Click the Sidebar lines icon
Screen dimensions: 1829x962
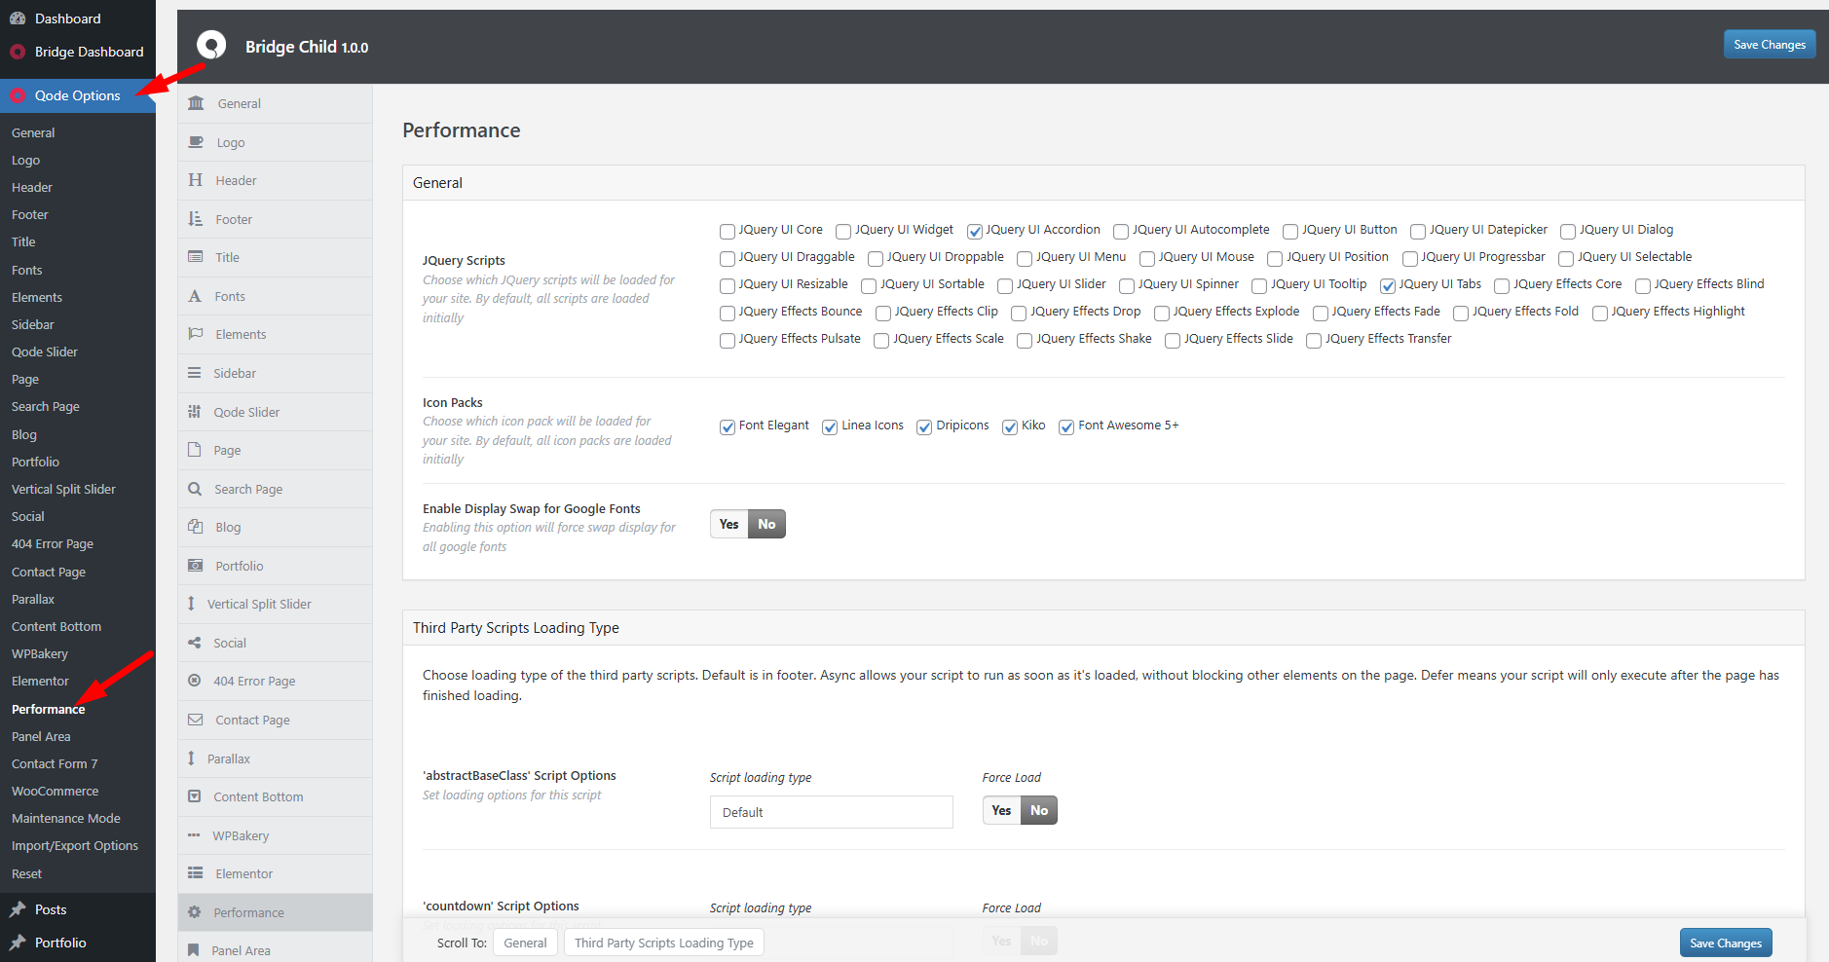195,373
